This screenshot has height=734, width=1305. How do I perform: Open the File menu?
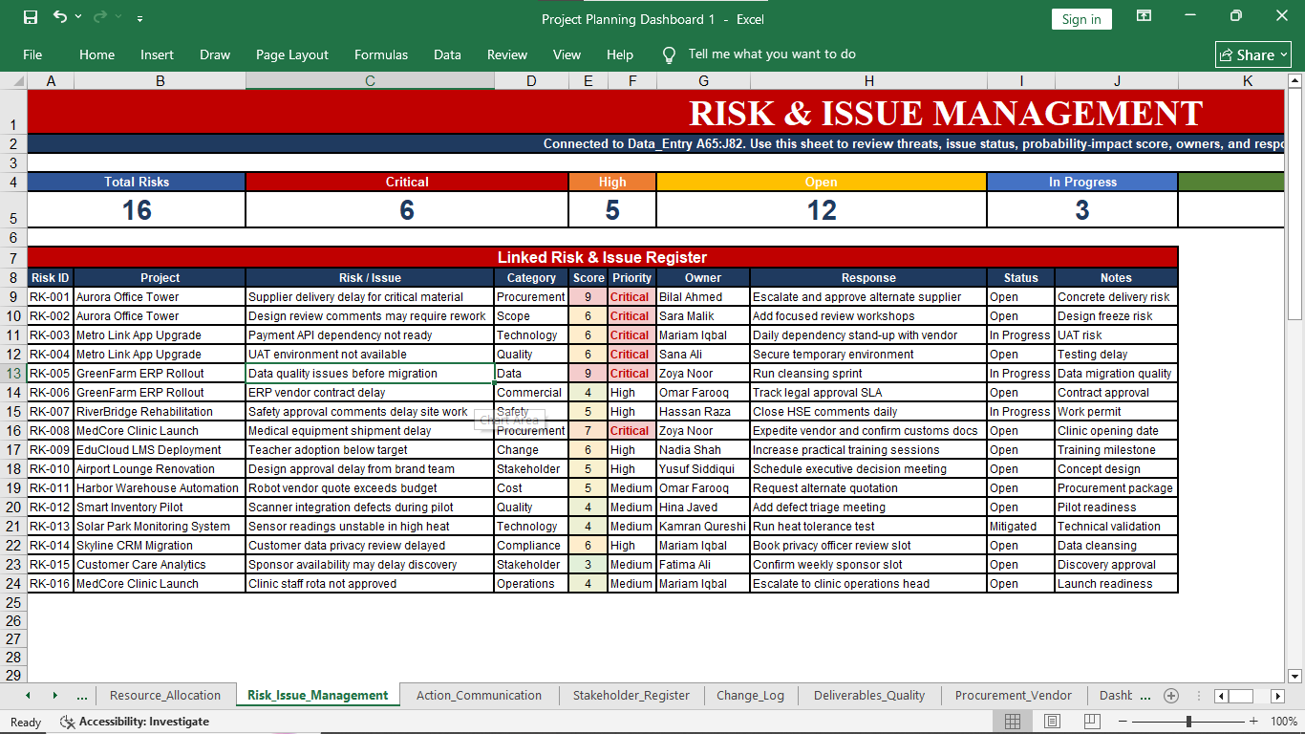32,54
